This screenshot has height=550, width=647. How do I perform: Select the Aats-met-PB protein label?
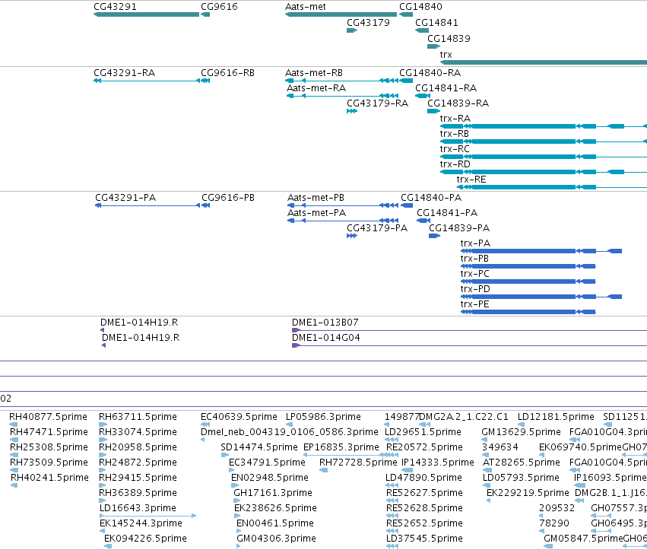point(316,198)
